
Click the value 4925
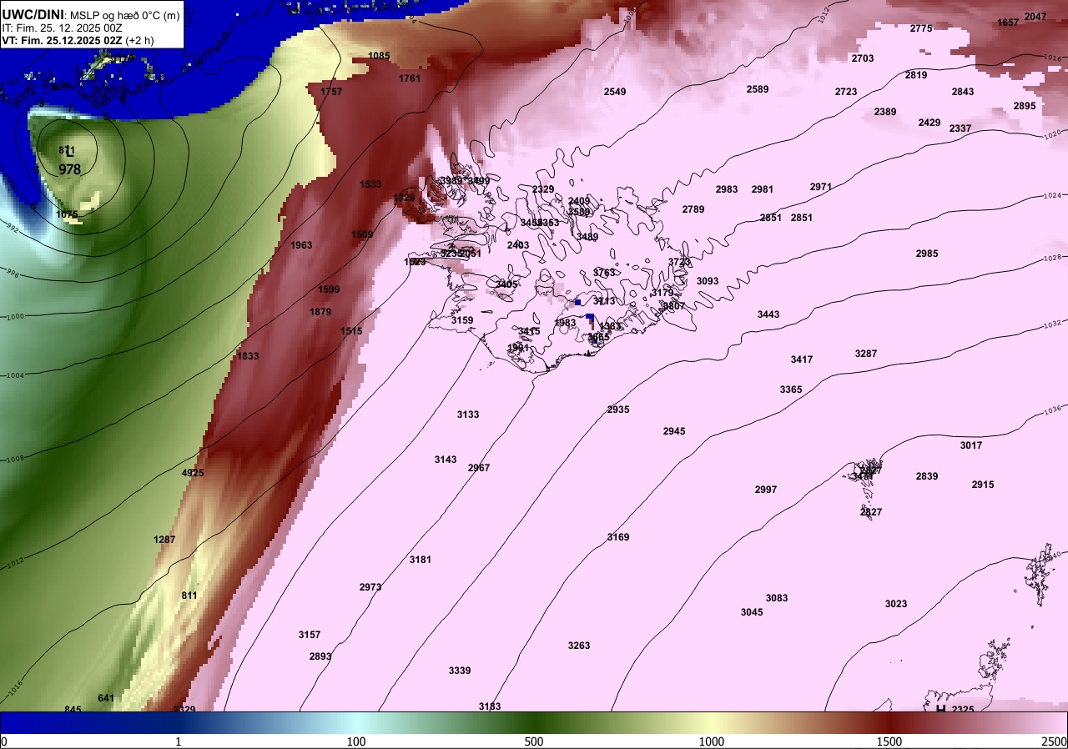[193, 473]
